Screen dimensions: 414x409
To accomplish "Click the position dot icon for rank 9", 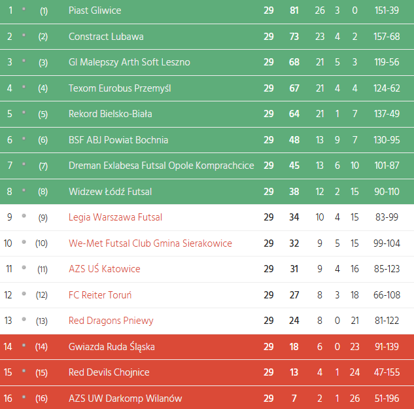I will [x=24, y=216].
